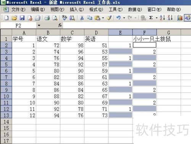Expand the Paste options dropdown arrow
The height and width of the screenshot is (144, 191).
pos(103,18)
